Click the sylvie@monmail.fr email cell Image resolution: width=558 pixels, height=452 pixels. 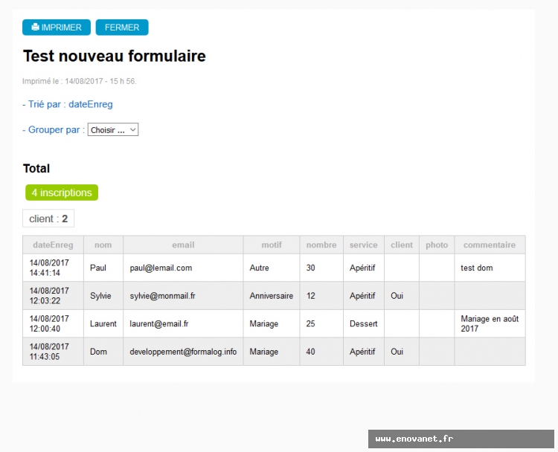click(x=162, y=296)
